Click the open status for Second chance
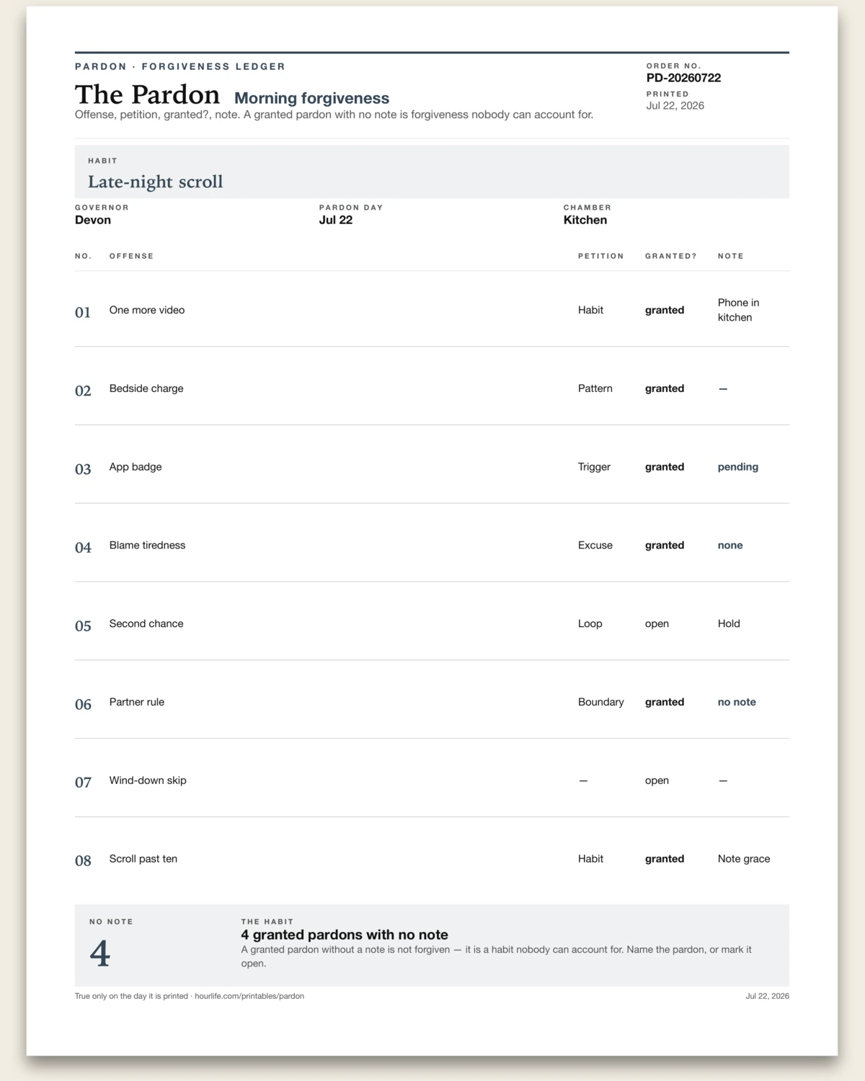 click(657, 623)
